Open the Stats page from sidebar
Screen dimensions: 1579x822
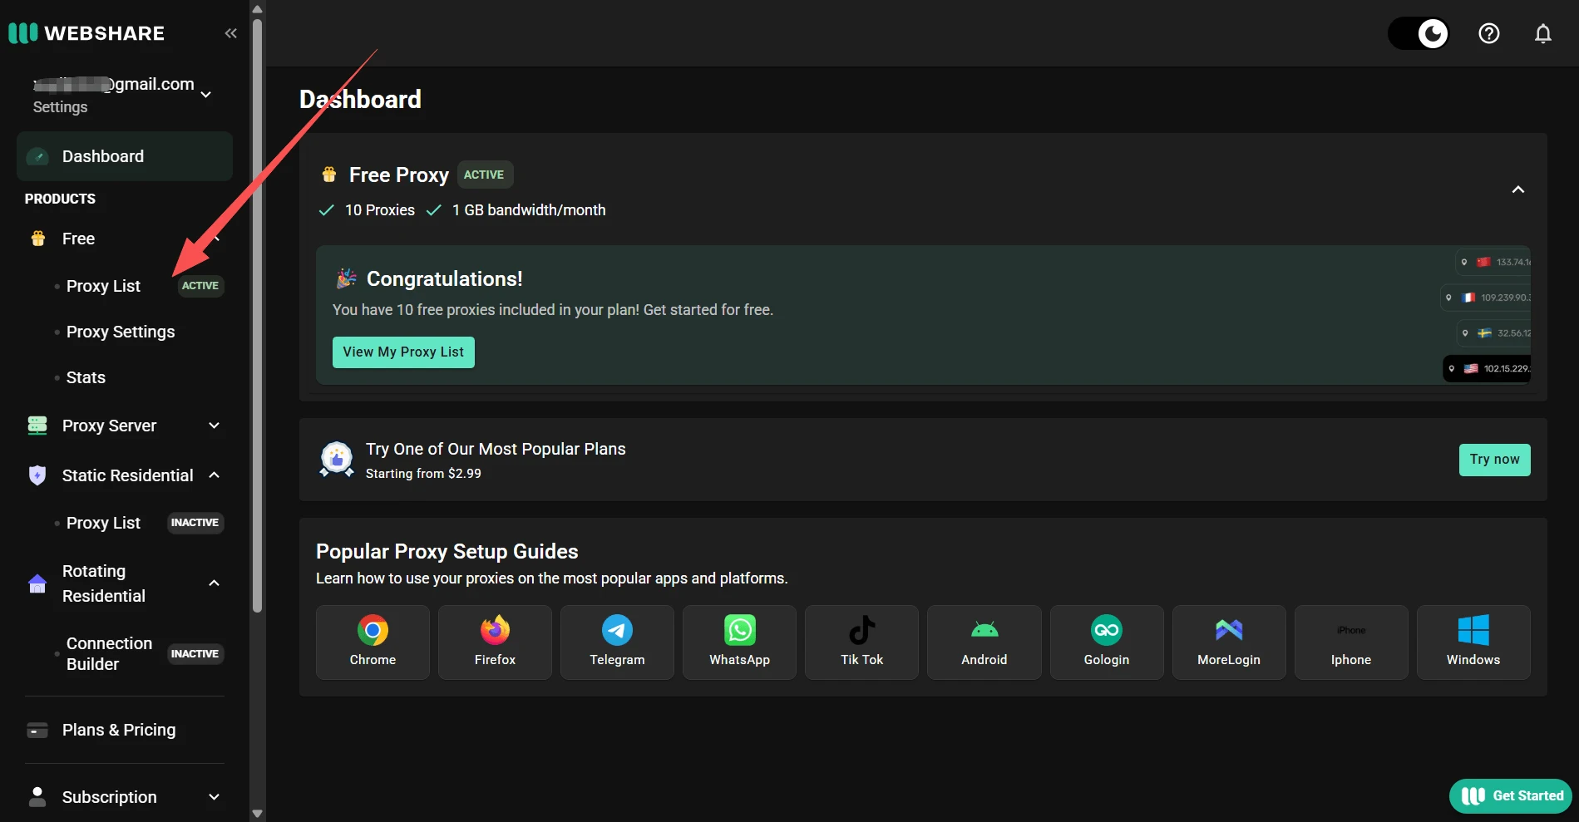(x=86, y=377)
